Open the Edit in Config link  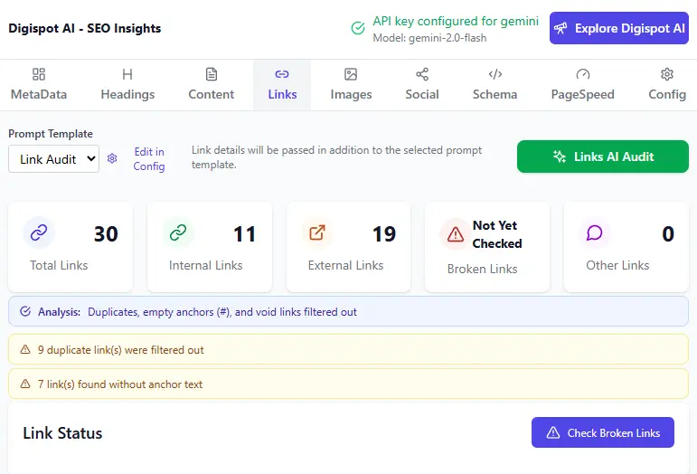pyautogui.click(x=149, y=158)
